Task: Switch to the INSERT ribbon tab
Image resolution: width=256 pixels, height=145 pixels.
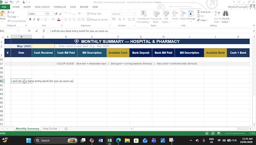Action: pos(27,7)
